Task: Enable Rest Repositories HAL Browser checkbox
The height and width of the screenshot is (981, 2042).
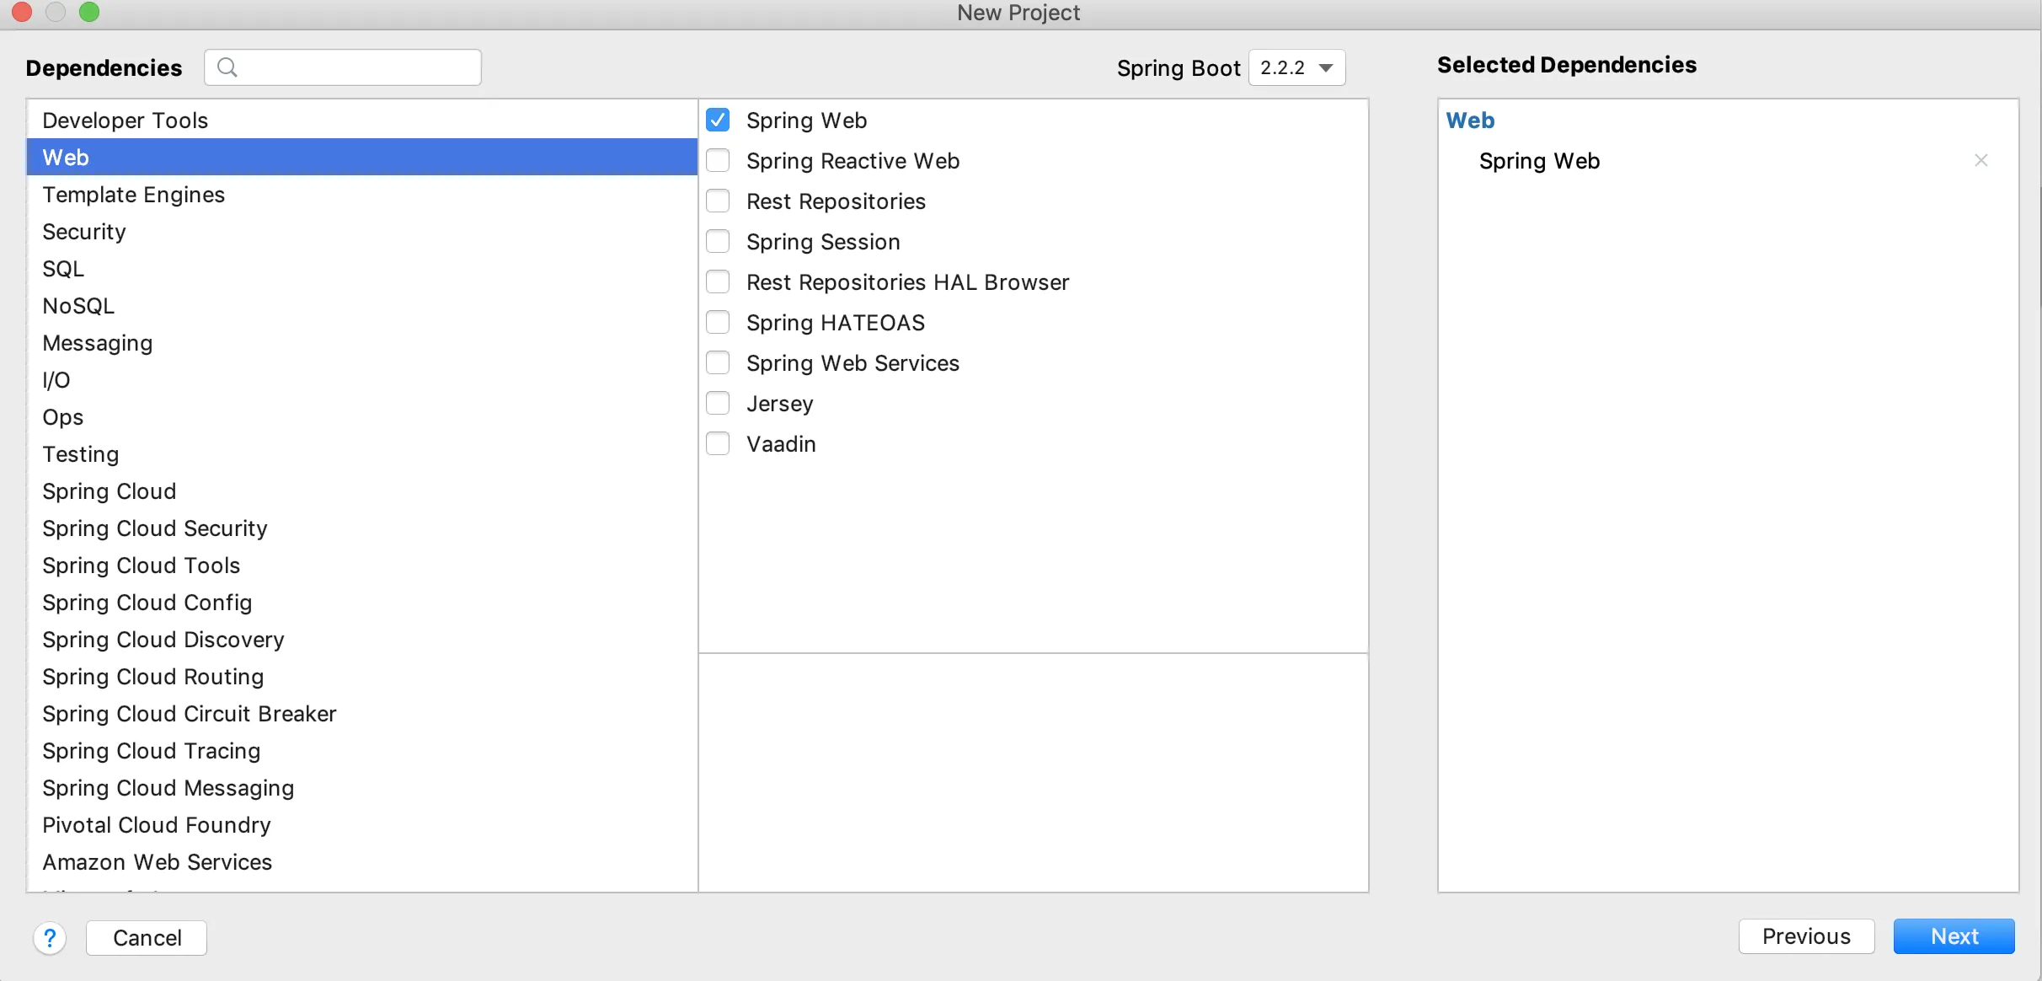Action: pos(718,282)
